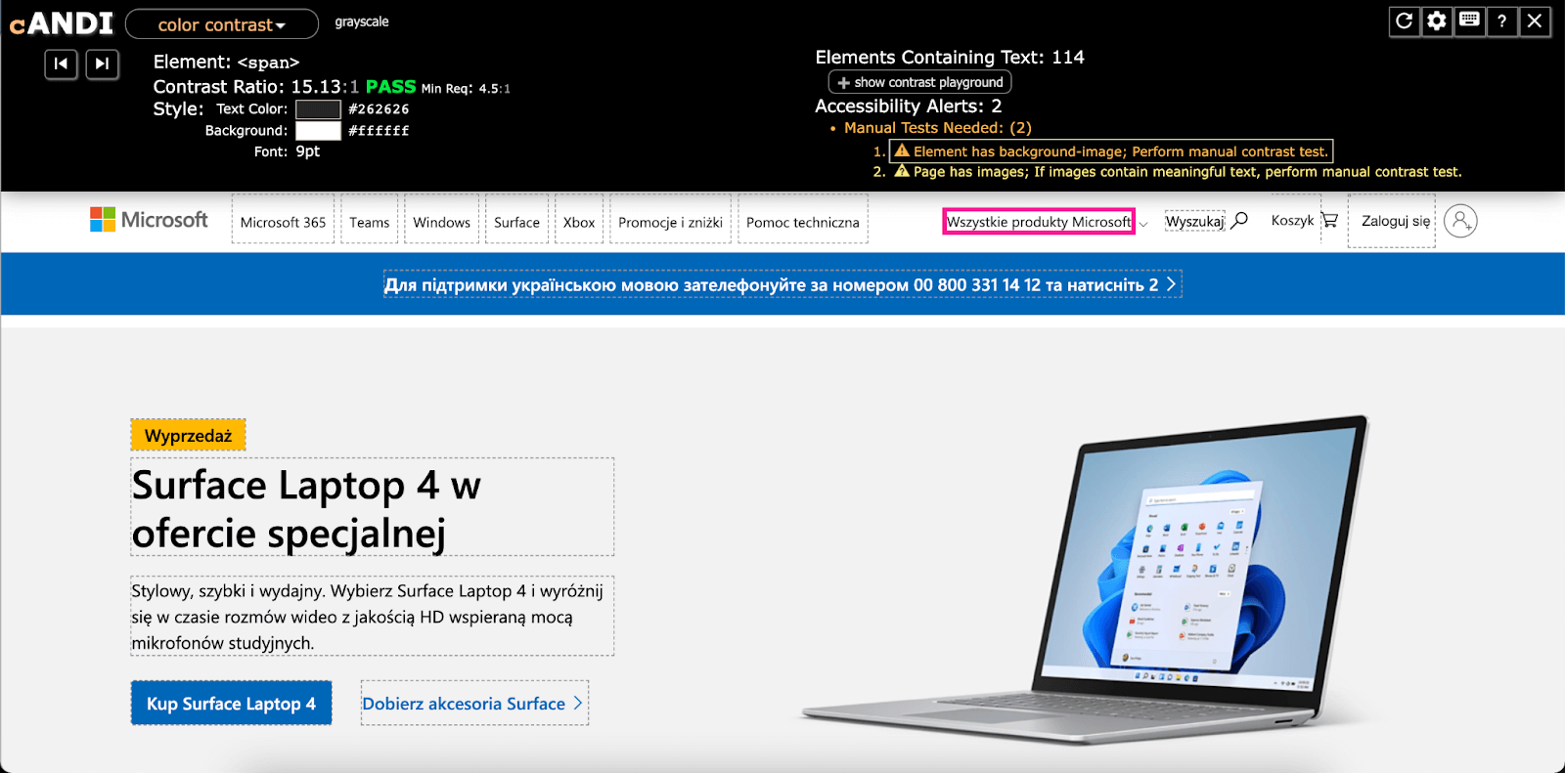Open the Ukrainian support banner link
Screen dimensions: 1565x773
[x=782, y=284]
